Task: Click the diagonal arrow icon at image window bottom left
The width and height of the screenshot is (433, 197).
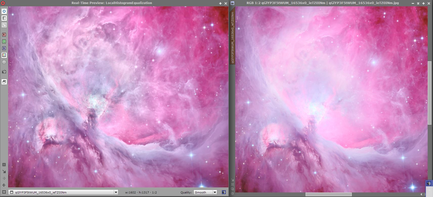Action: (x=232, y=180)
